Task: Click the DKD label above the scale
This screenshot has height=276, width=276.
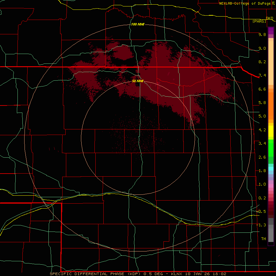Action: 270,18
